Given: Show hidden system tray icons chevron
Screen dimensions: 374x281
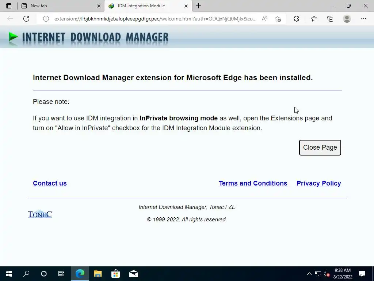Looking at the screenshot, I should pyautogui.click(x=309, y=274).
